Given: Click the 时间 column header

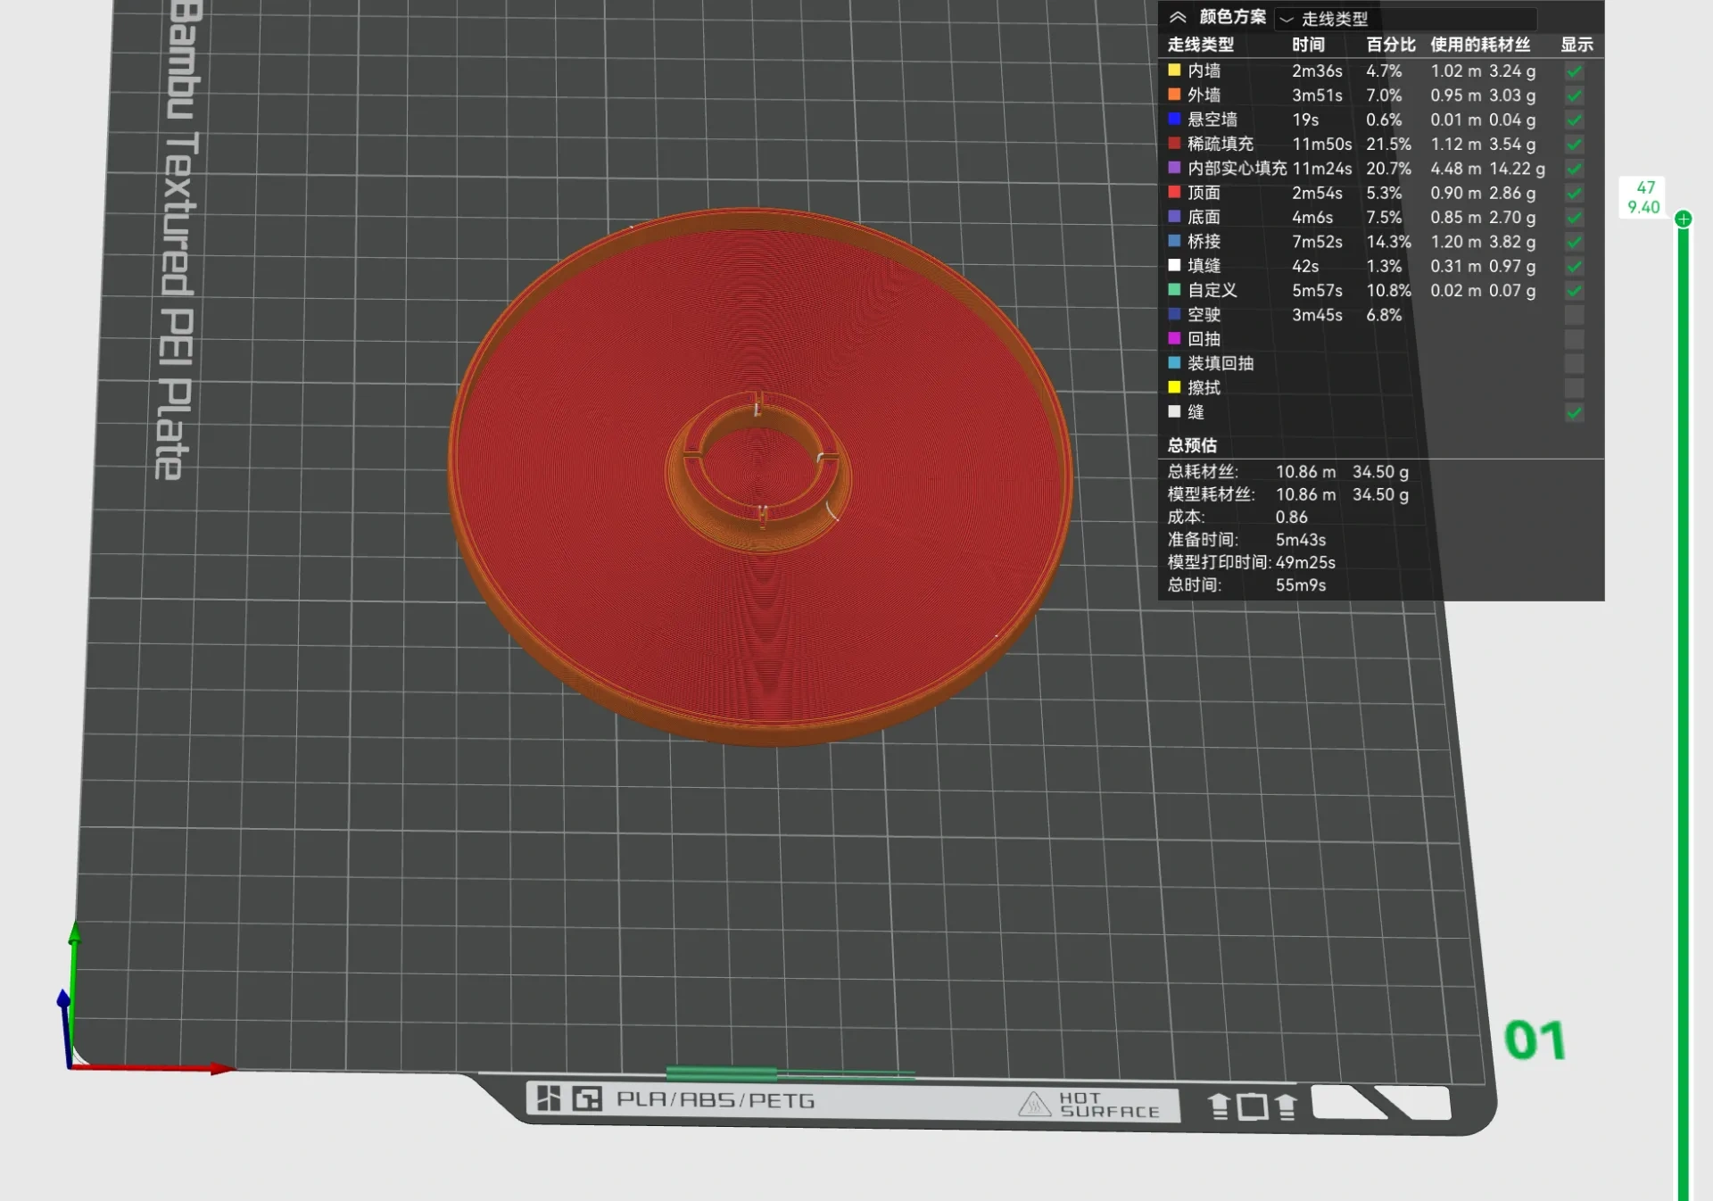Looking at the screenshot, I should pos(1308,45).
